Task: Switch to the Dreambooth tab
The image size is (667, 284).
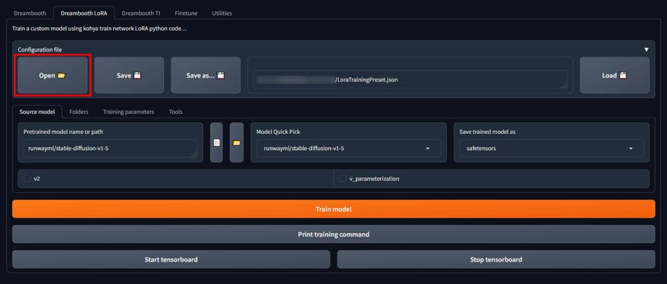Action: click(x=30, y=13)
